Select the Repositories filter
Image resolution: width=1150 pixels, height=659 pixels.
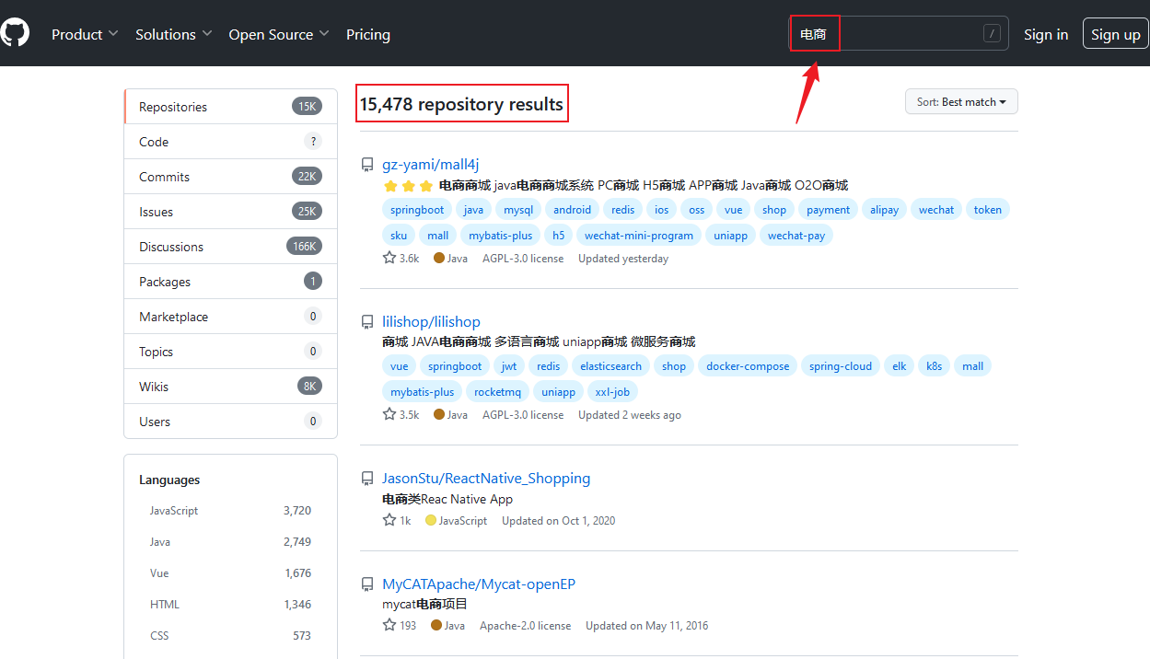click(x=230, y=107)
